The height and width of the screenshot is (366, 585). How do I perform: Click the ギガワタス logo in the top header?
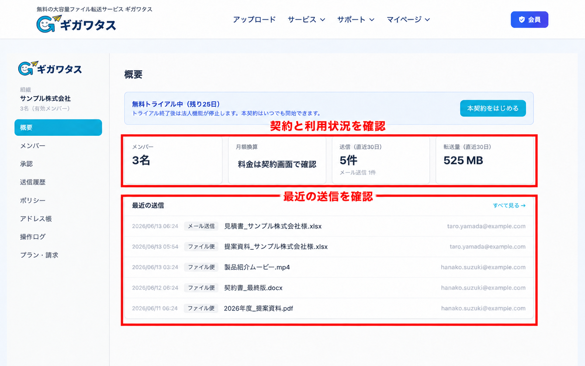[76, 24]
